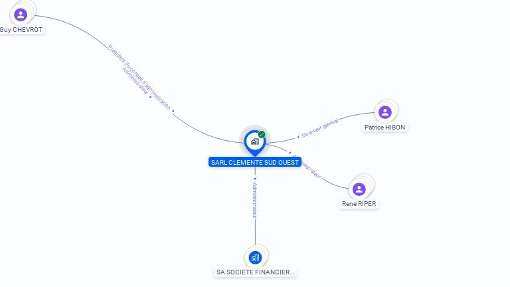Image resolution: width=510 pixels, height=287 pixels.
Task: Click arrow marker above vertical Administrateur label
Action: pyautogui.click(x=255, y=179)
